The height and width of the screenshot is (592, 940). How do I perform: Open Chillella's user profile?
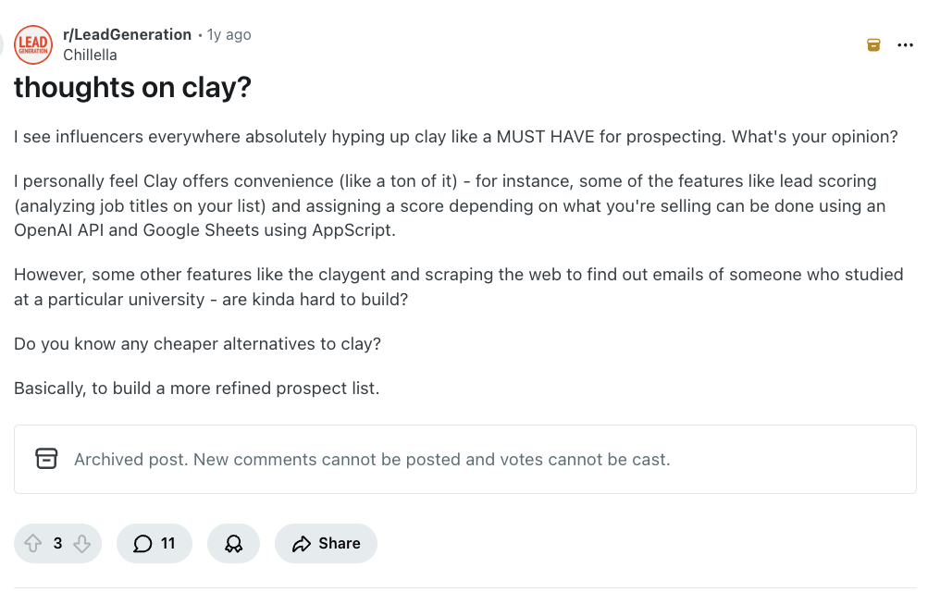point(89,55)
